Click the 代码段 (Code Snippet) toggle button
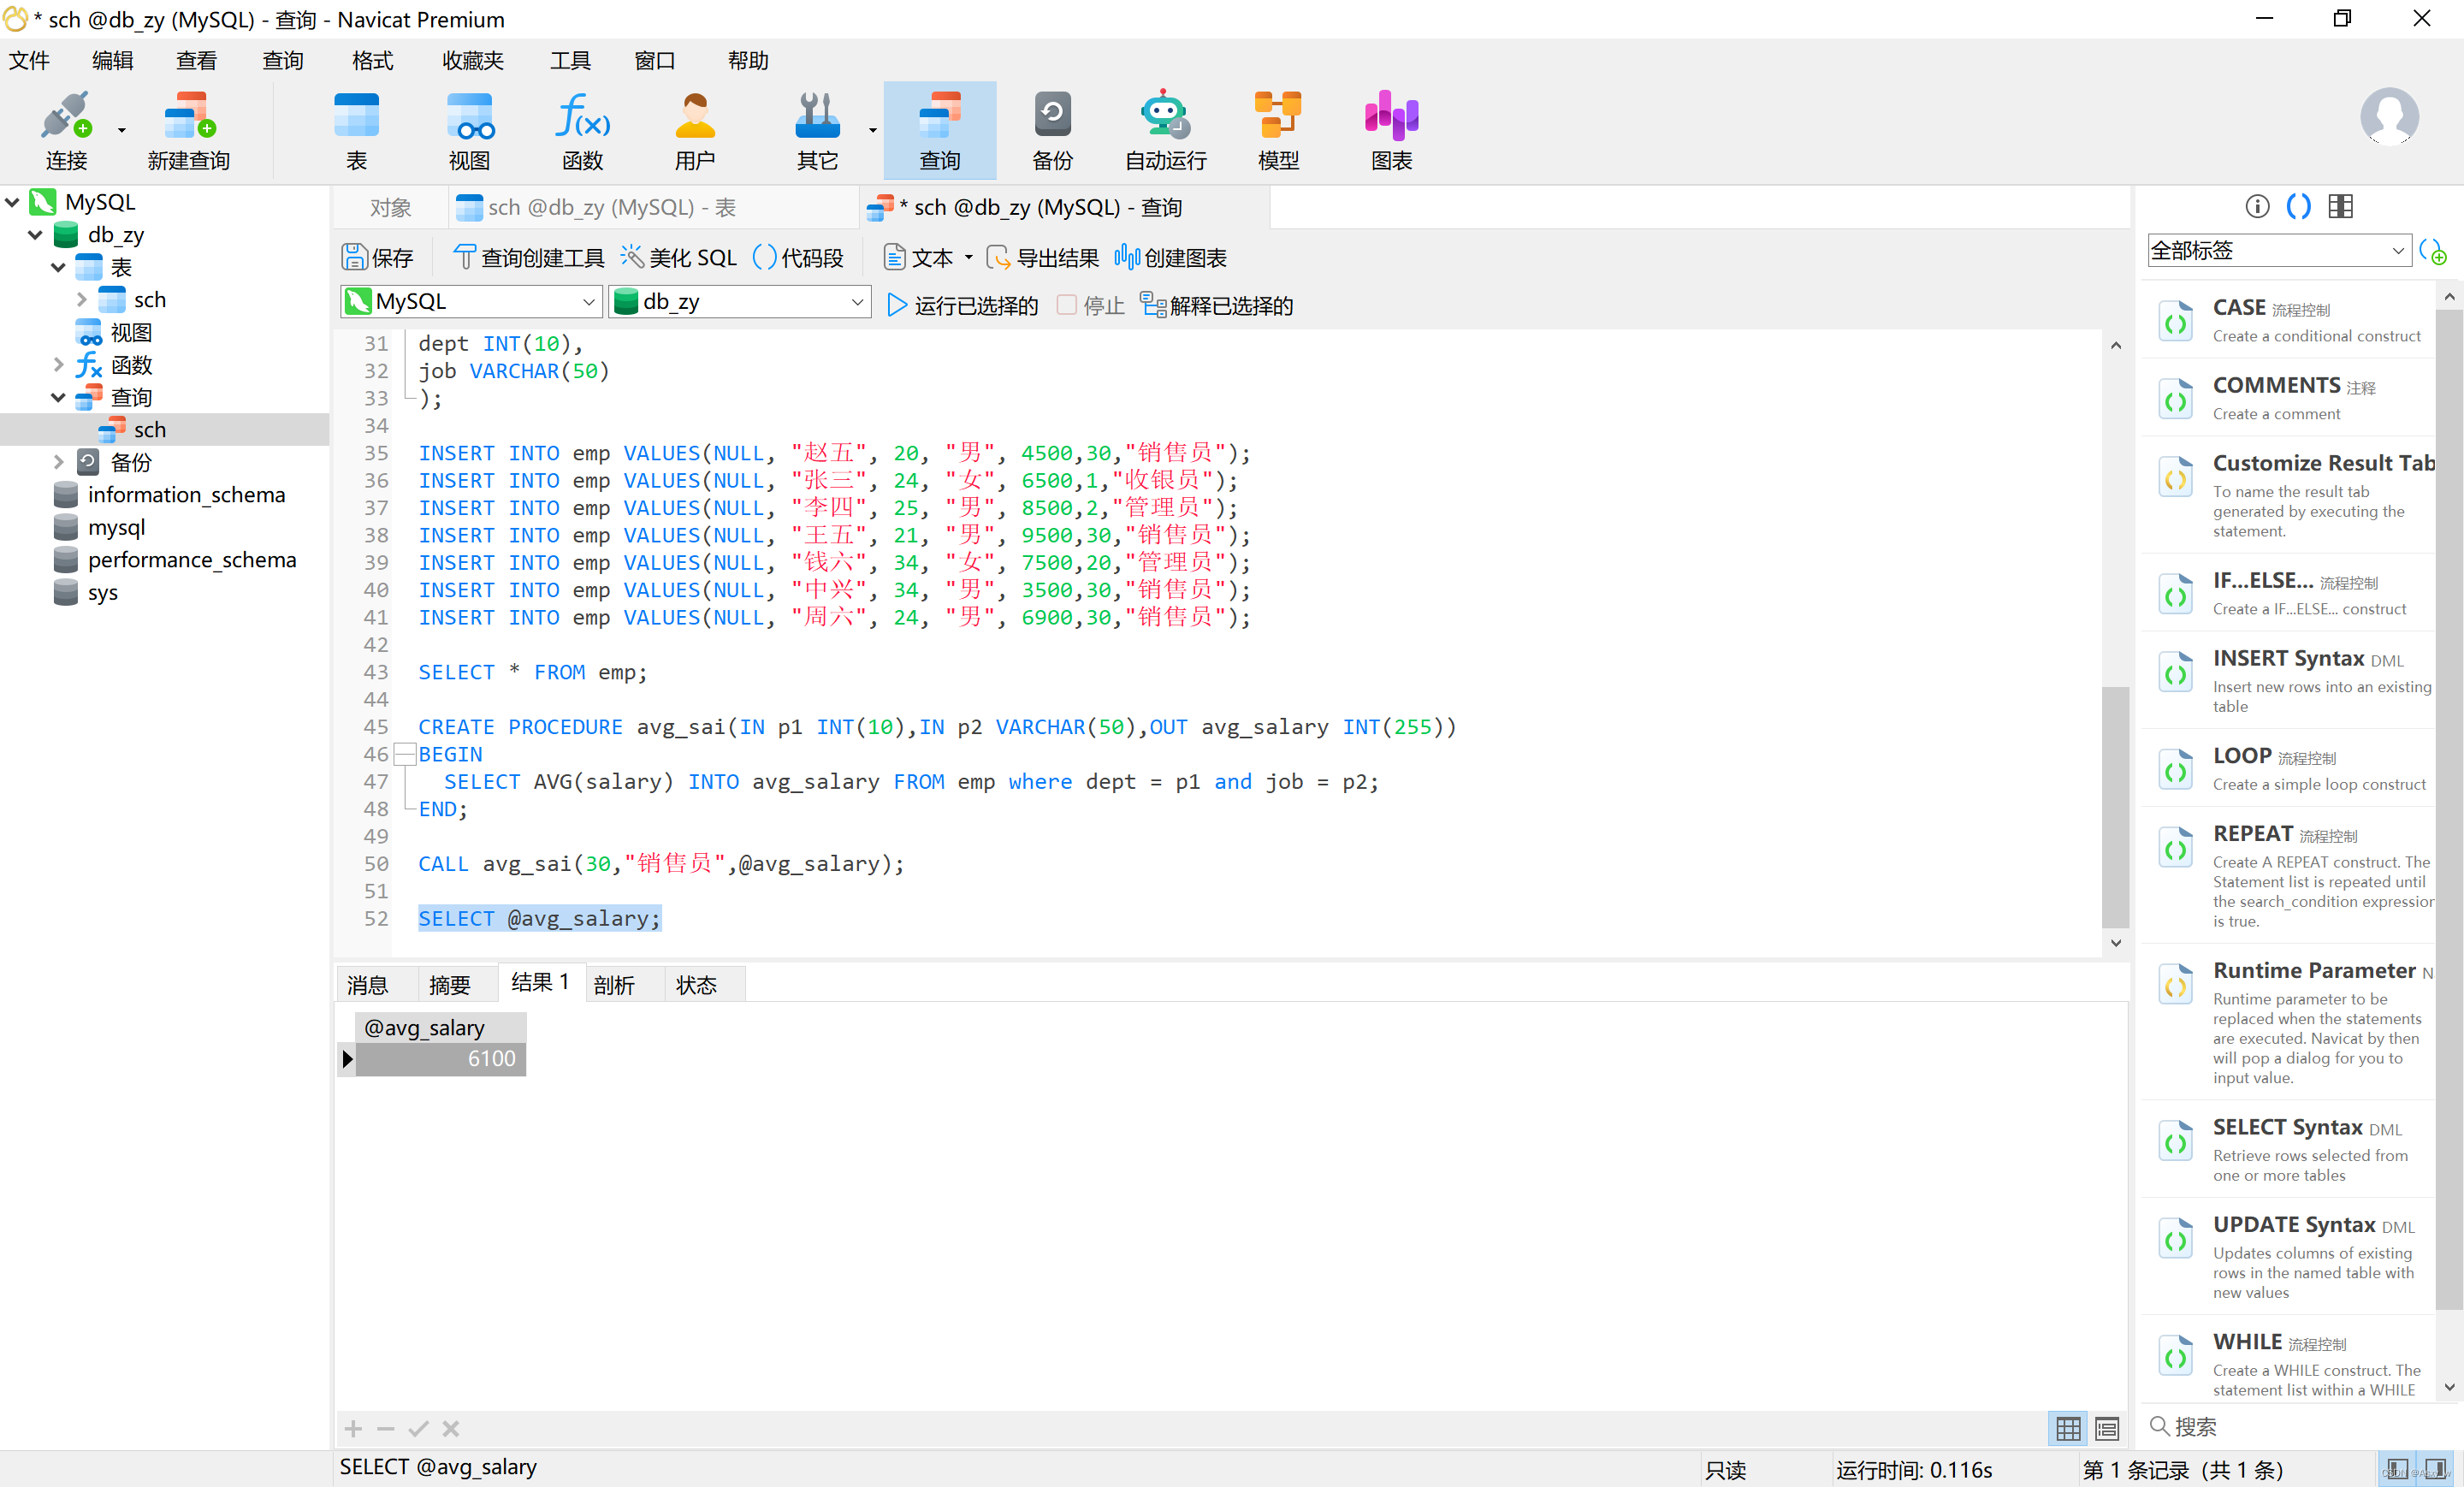 [x=804, y=255]
